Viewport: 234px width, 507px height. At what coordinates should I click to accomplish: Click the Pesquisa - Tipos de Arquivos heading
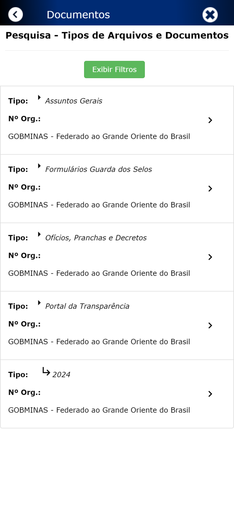tap(117, 35)
